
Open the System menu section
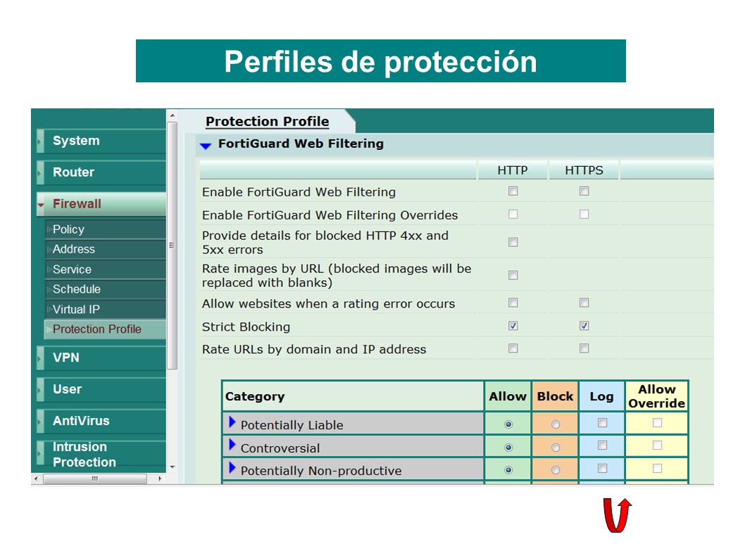click(x=101, y=141)
